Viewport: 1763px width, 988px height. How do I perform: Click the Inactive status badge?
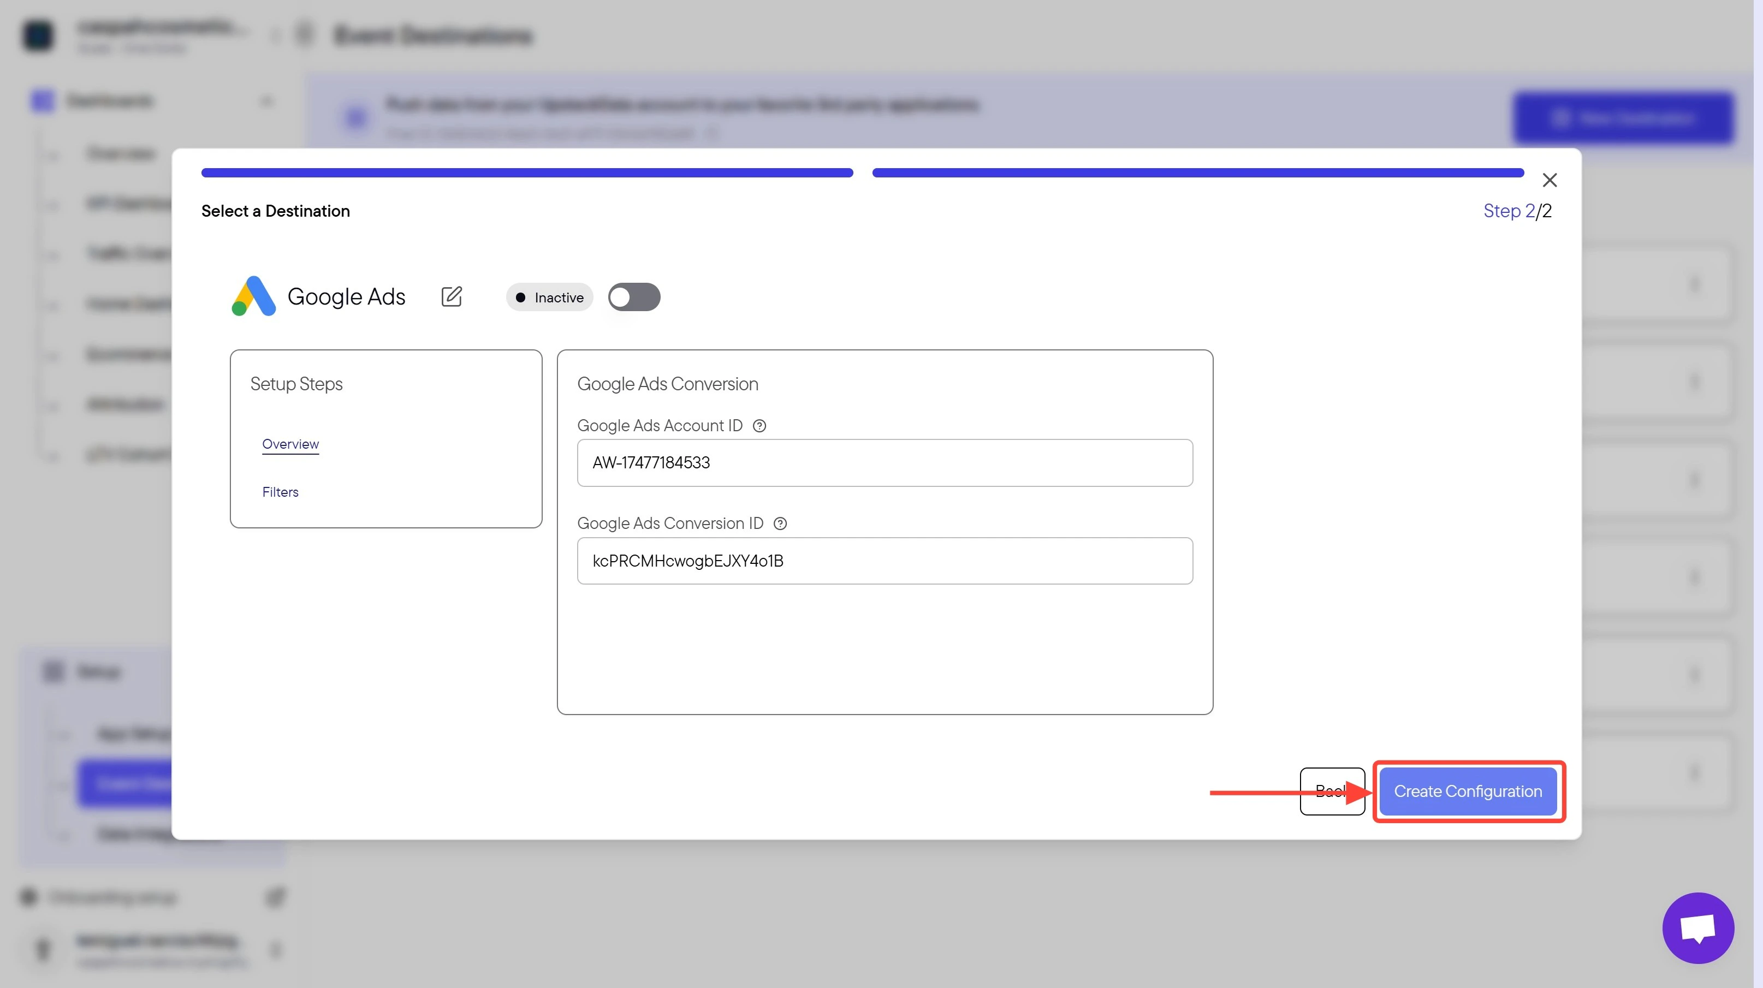point(550,297)
